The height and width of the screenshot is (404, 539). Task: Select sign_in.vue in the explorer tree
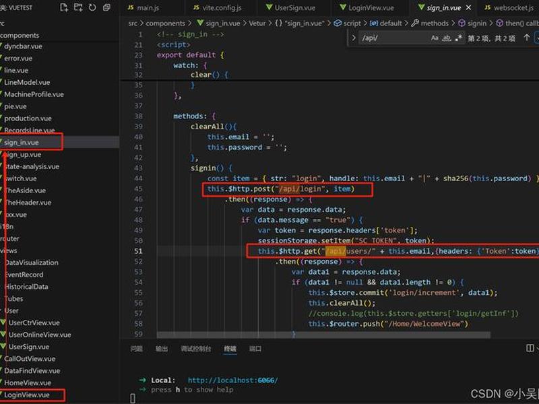[x=22, y=143]
